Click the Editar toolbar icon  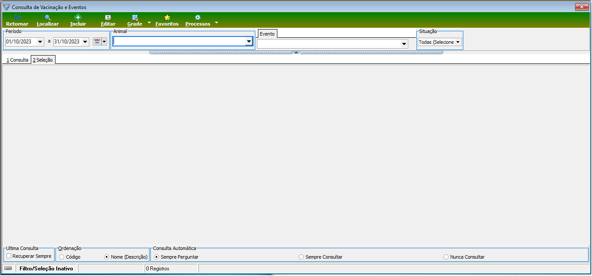click(x=108, y=17)
